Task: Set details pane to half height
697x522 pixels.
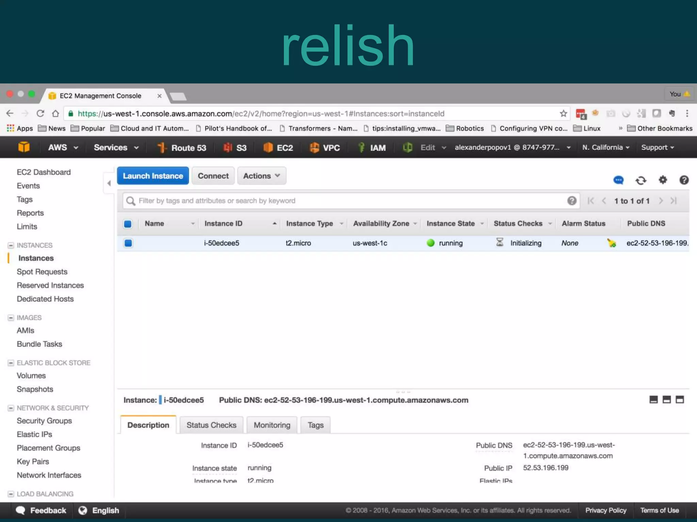Action: tap(667, 400)
